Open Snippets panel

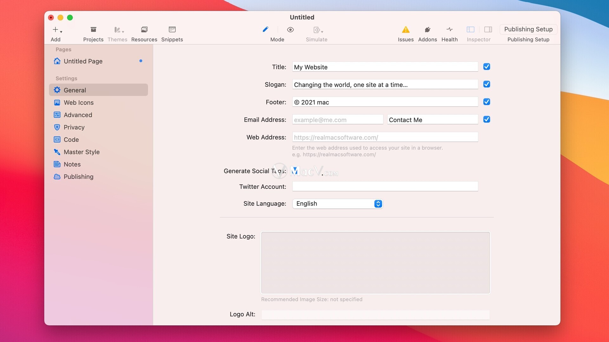click(x=172, y=33)
